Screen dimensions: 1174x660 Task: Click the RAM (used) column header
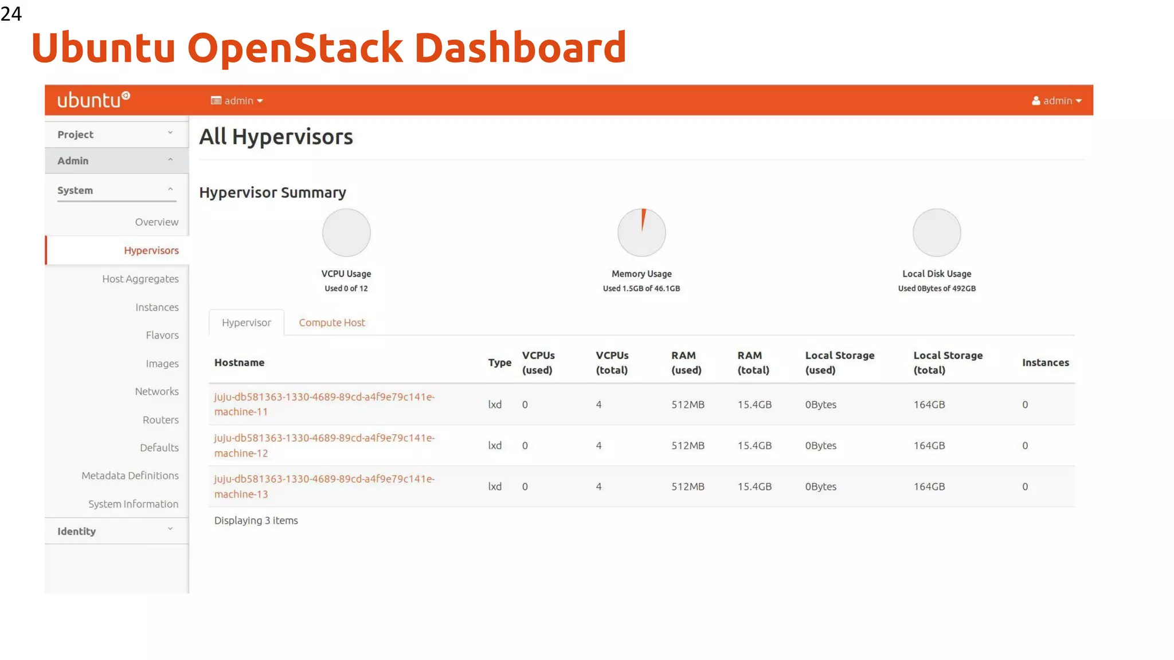click(x=686, y=363)
